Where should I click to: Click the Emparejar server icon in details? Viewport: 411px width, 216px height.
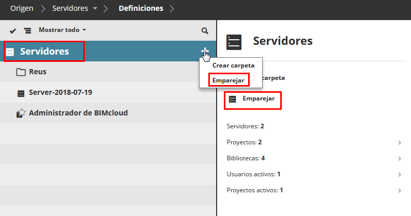coord(233,99)
